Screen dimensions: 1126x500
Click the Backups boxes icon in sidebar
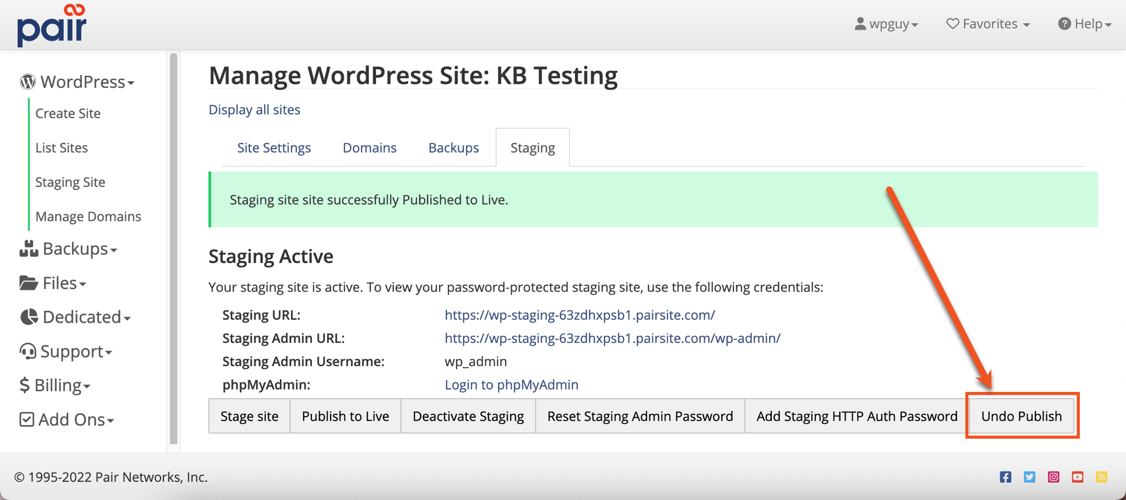29,249
